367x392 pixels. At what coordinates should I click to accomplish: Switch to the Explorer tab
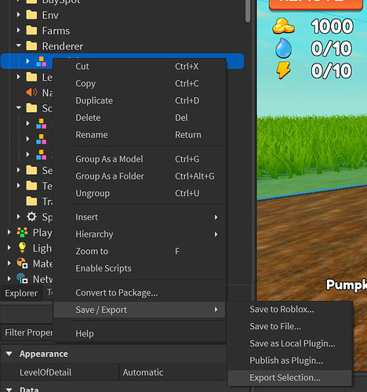(x=21, y=293)
